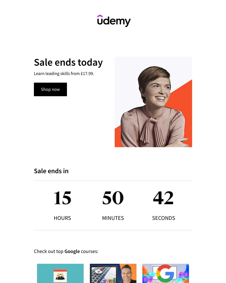Click the 'Learn leading skills from £17.99' text

point(64,73)
